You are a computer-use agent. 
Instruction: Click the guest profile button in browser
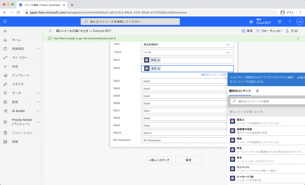[288, 12]
